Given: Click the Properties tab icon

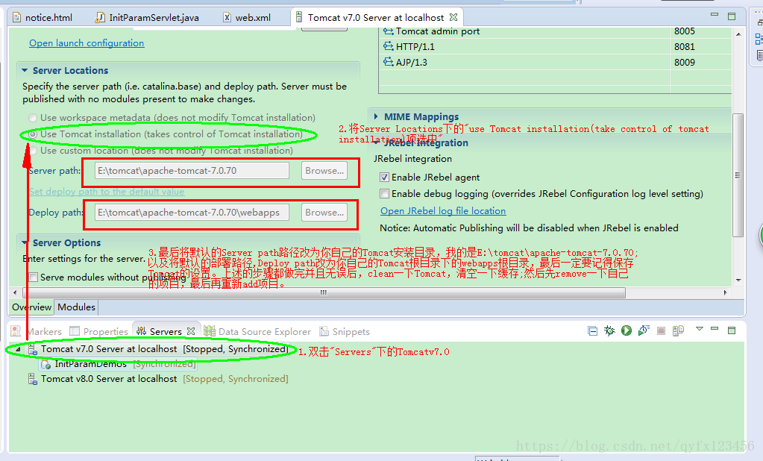Looking at the screenshot, I should (x=75, y=331).
